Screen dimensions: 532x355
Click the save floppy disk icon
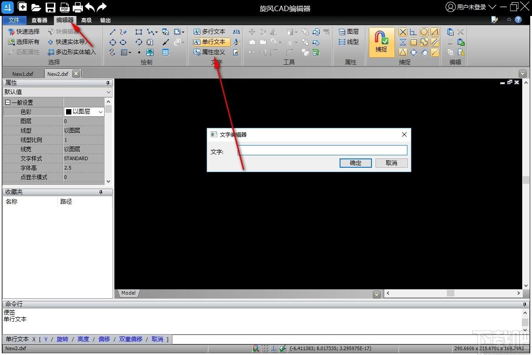click(x=51, y=7)
